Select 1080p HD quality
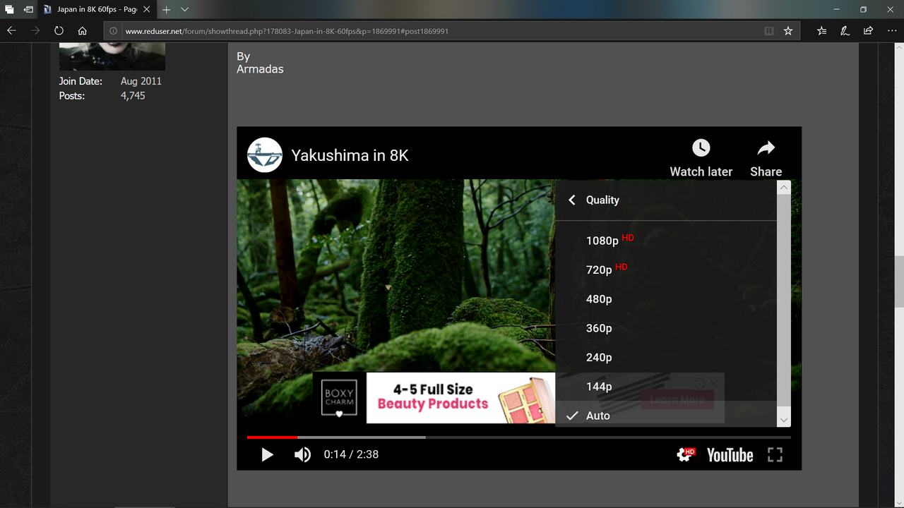 click(666, 241)
